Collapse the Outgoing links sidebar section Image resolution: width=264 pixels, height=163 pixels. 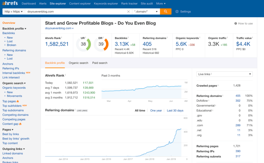[13, 149]
